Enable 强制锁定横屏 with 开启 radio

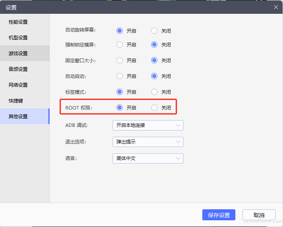(120, 45)
